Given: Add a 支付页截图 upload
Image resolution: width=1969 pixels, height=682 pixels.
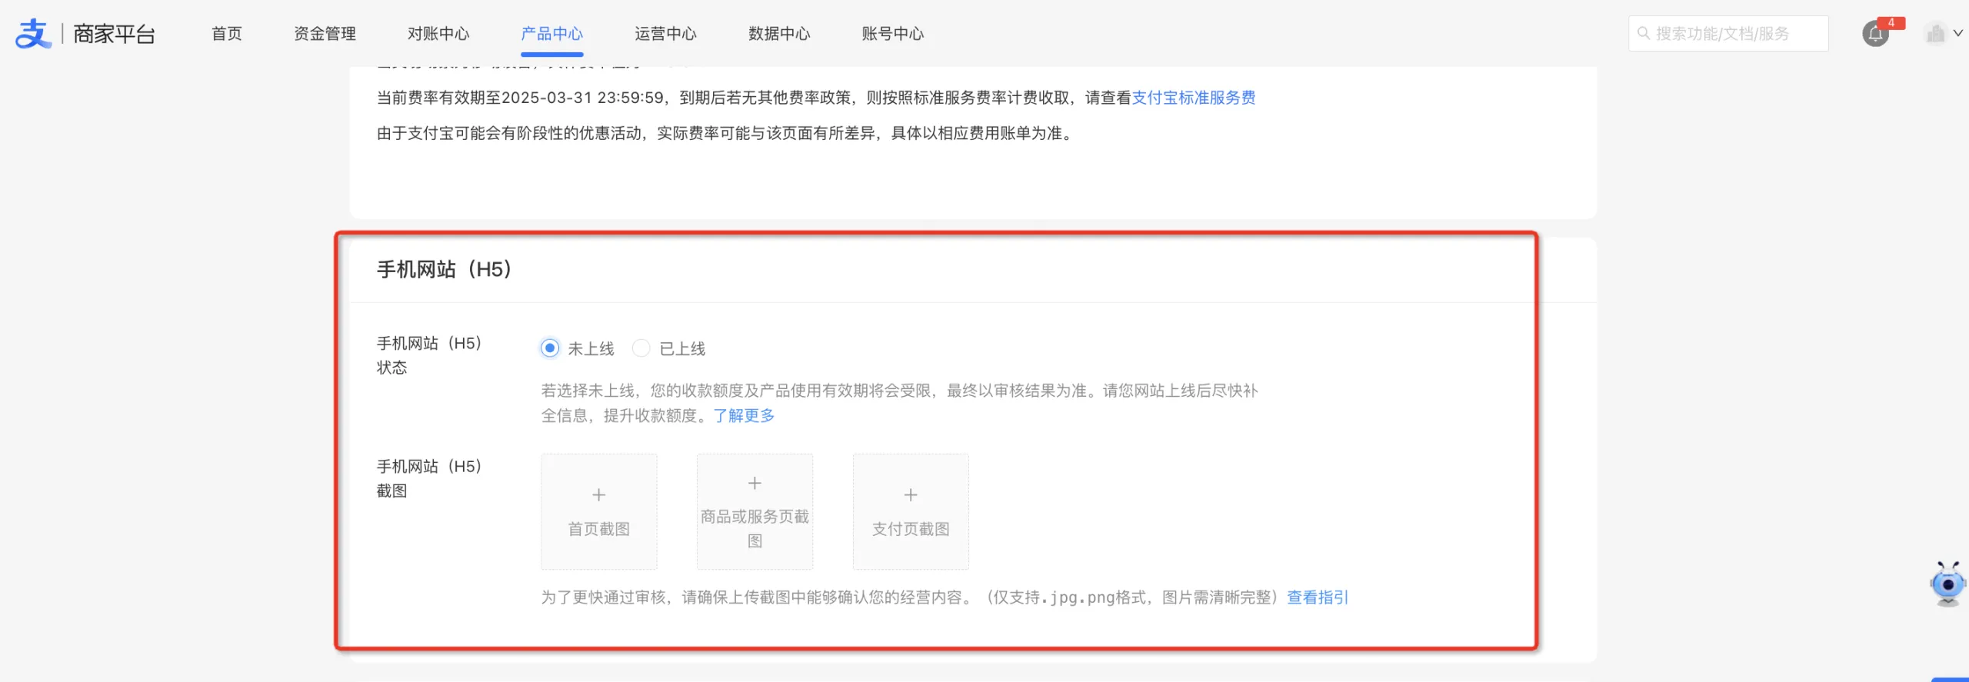Looking at the screenshot, I should pos(911,511).
